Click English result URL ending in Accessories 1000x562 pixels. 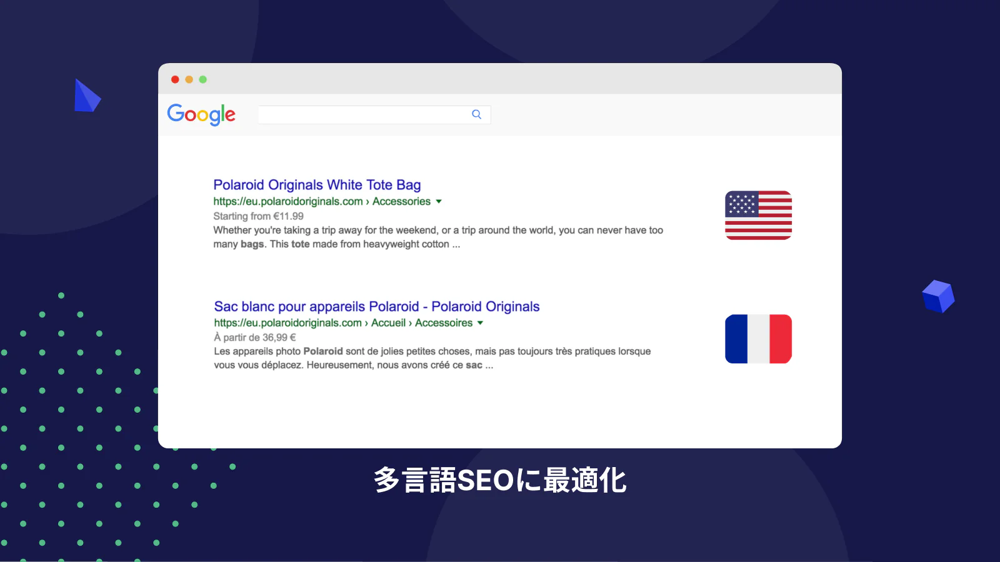point(322,202)
